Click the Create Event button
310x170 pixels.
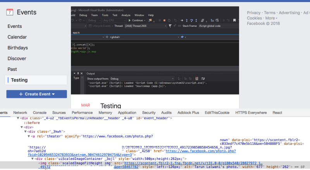[x=36, y=94]
